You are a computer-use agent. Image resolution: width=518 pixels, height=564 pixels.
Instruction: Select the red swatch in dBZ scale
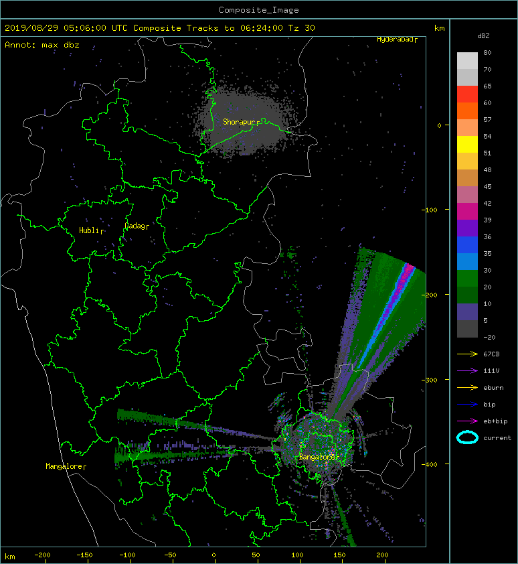467,94
